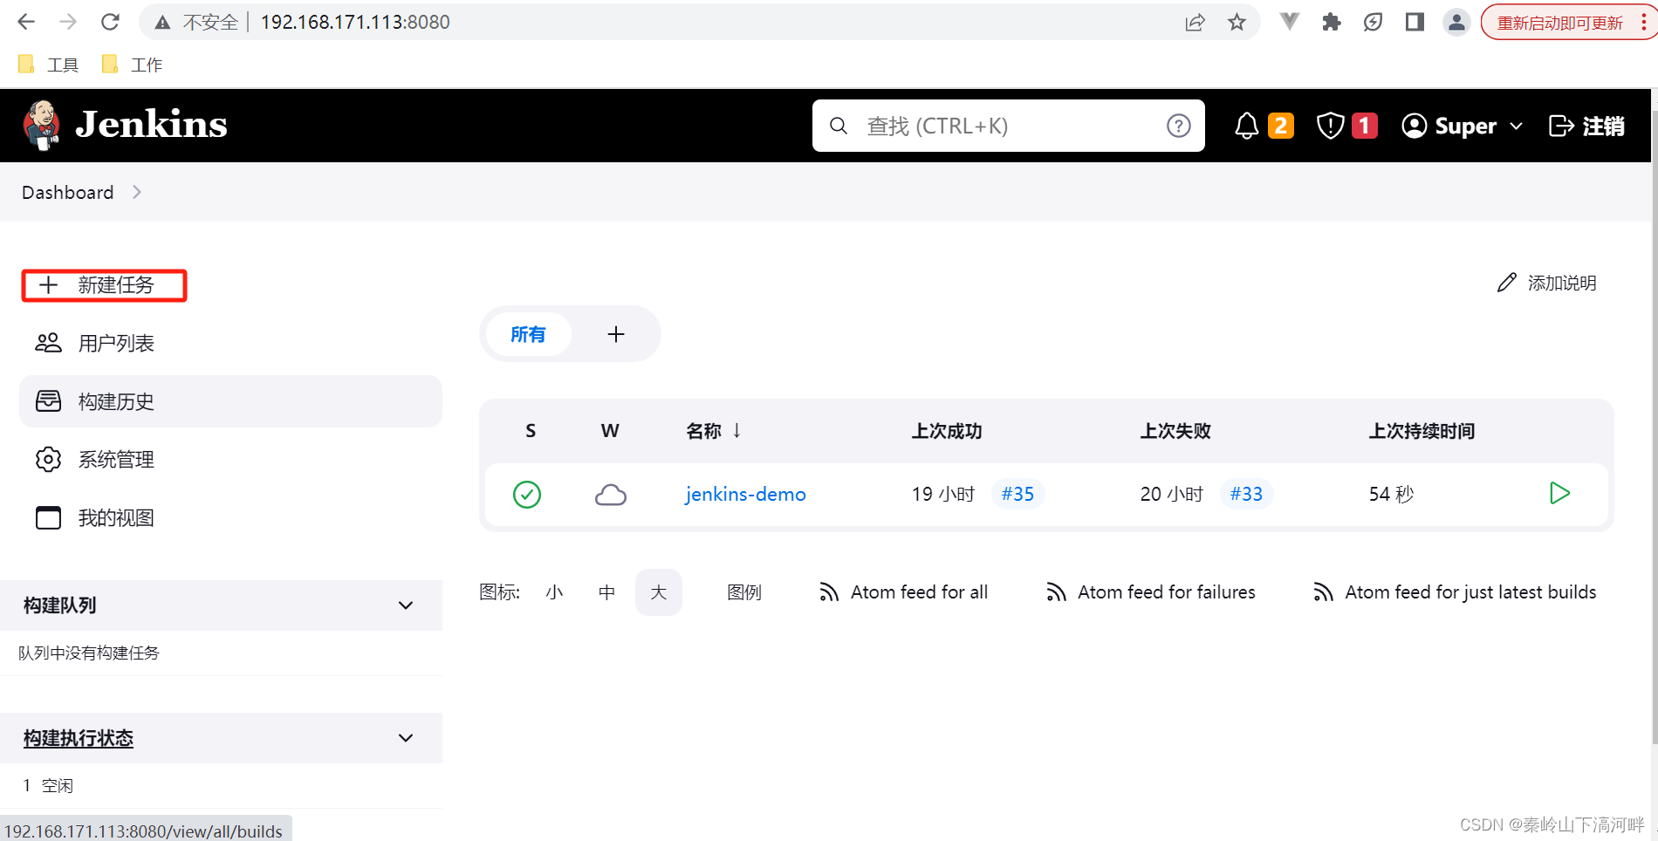1658x841 pixels.
Task: Open search help question mark icon
Action: click(1178, 126)
